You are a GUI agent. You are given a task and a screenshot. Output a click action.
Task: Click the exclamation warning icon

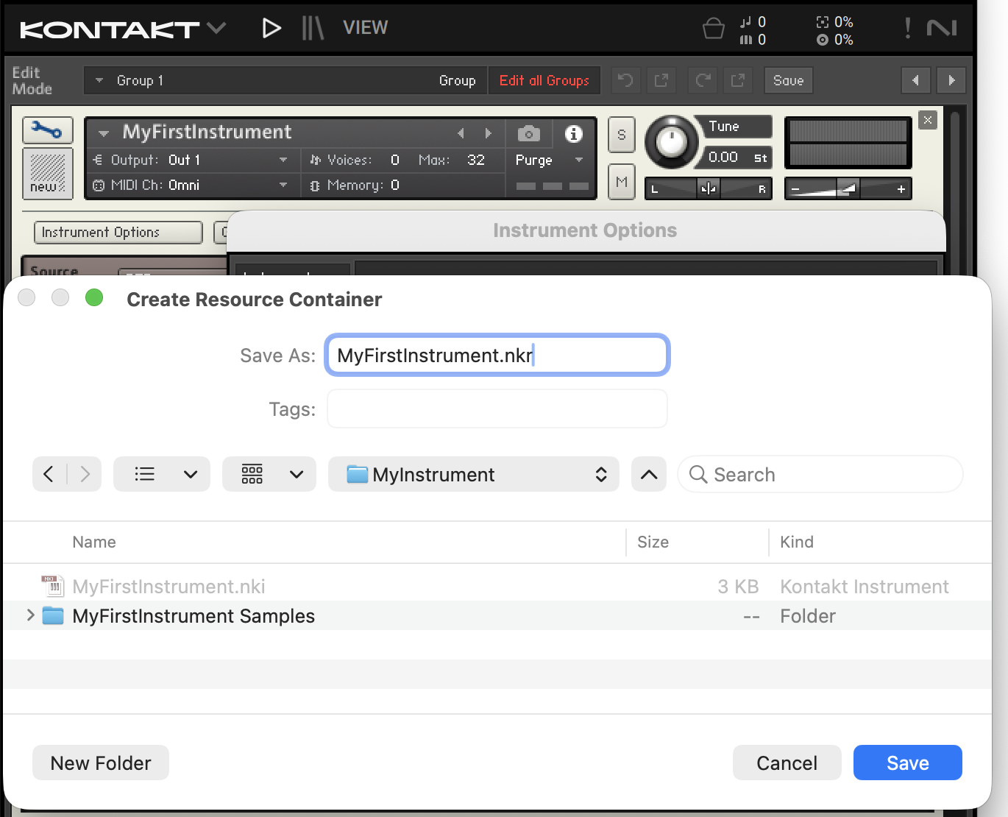[907, 29]
